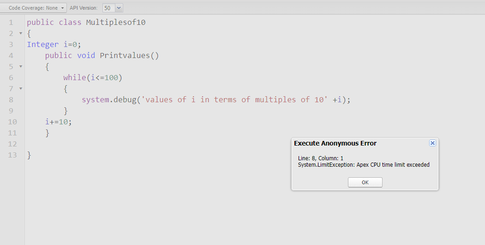The image size is (485, 245).
Task: Open the API Version dropdown arrow
Action: tap(119, 8)
